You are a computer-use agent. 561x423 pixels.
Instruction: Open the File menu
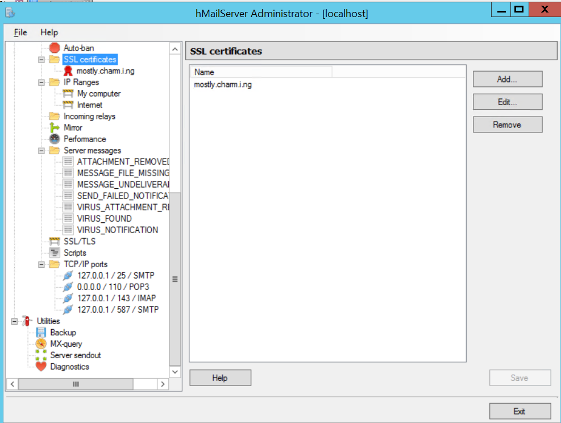coord(20,32)
